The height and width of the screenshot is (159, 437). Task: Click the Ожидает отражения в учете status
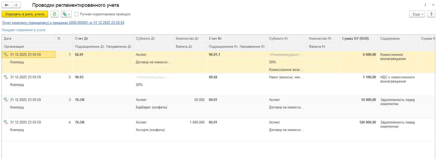tap(23, 30)
